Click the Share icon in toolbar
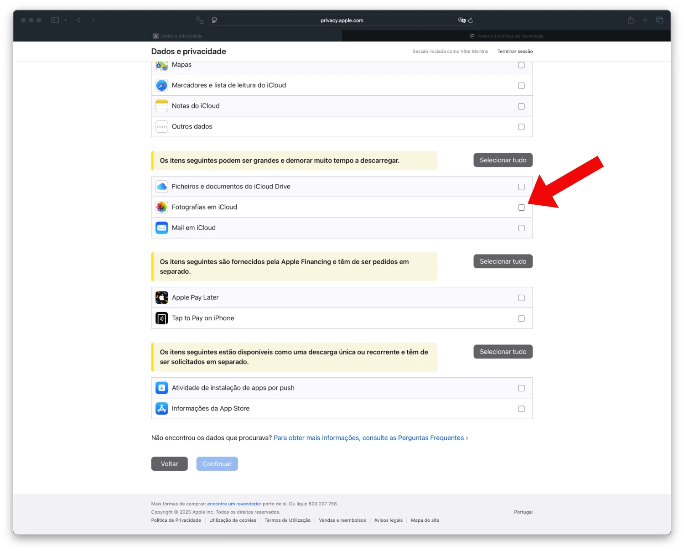The height and width of the screenshot is (551, 684). coord(631,20)
